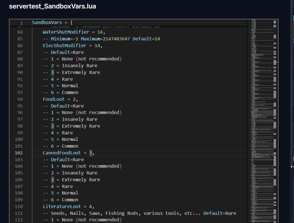Click 'Default=Rare' comment on line 103
This screenshot has width=294, height=223.
pyautogui.click(x=63, y=159)
